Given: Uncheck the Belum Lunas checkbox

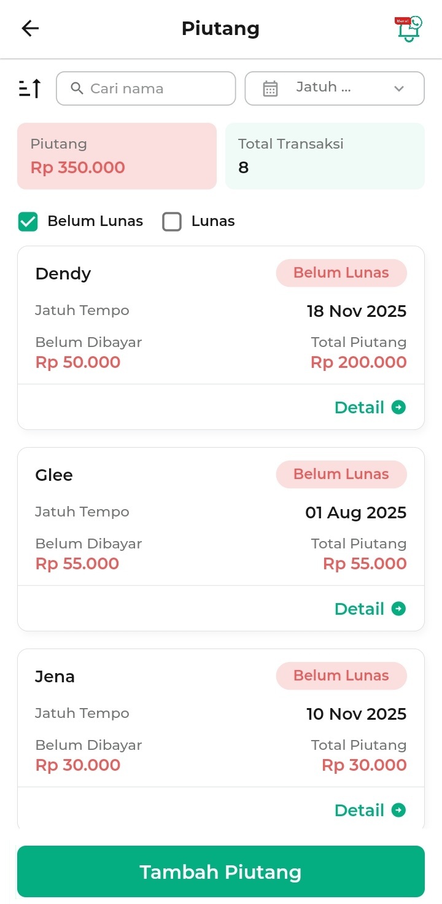Looking at the screenshot, I should pyautogui.click(x=28, y=222).
